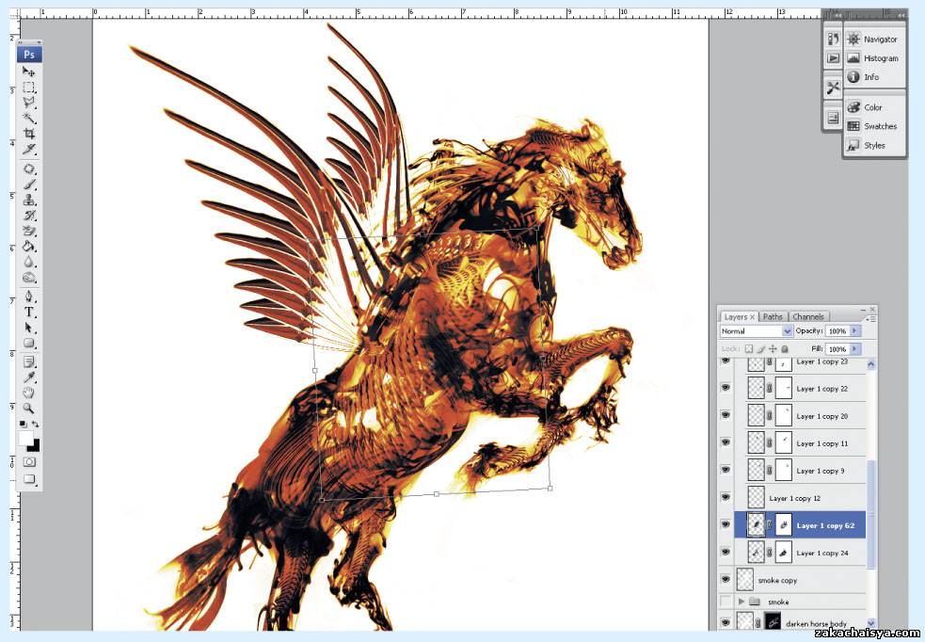Hide the Layer 1 copy 11 layer
The width and height of the screenshot is (925, 642).
point(726,442)
